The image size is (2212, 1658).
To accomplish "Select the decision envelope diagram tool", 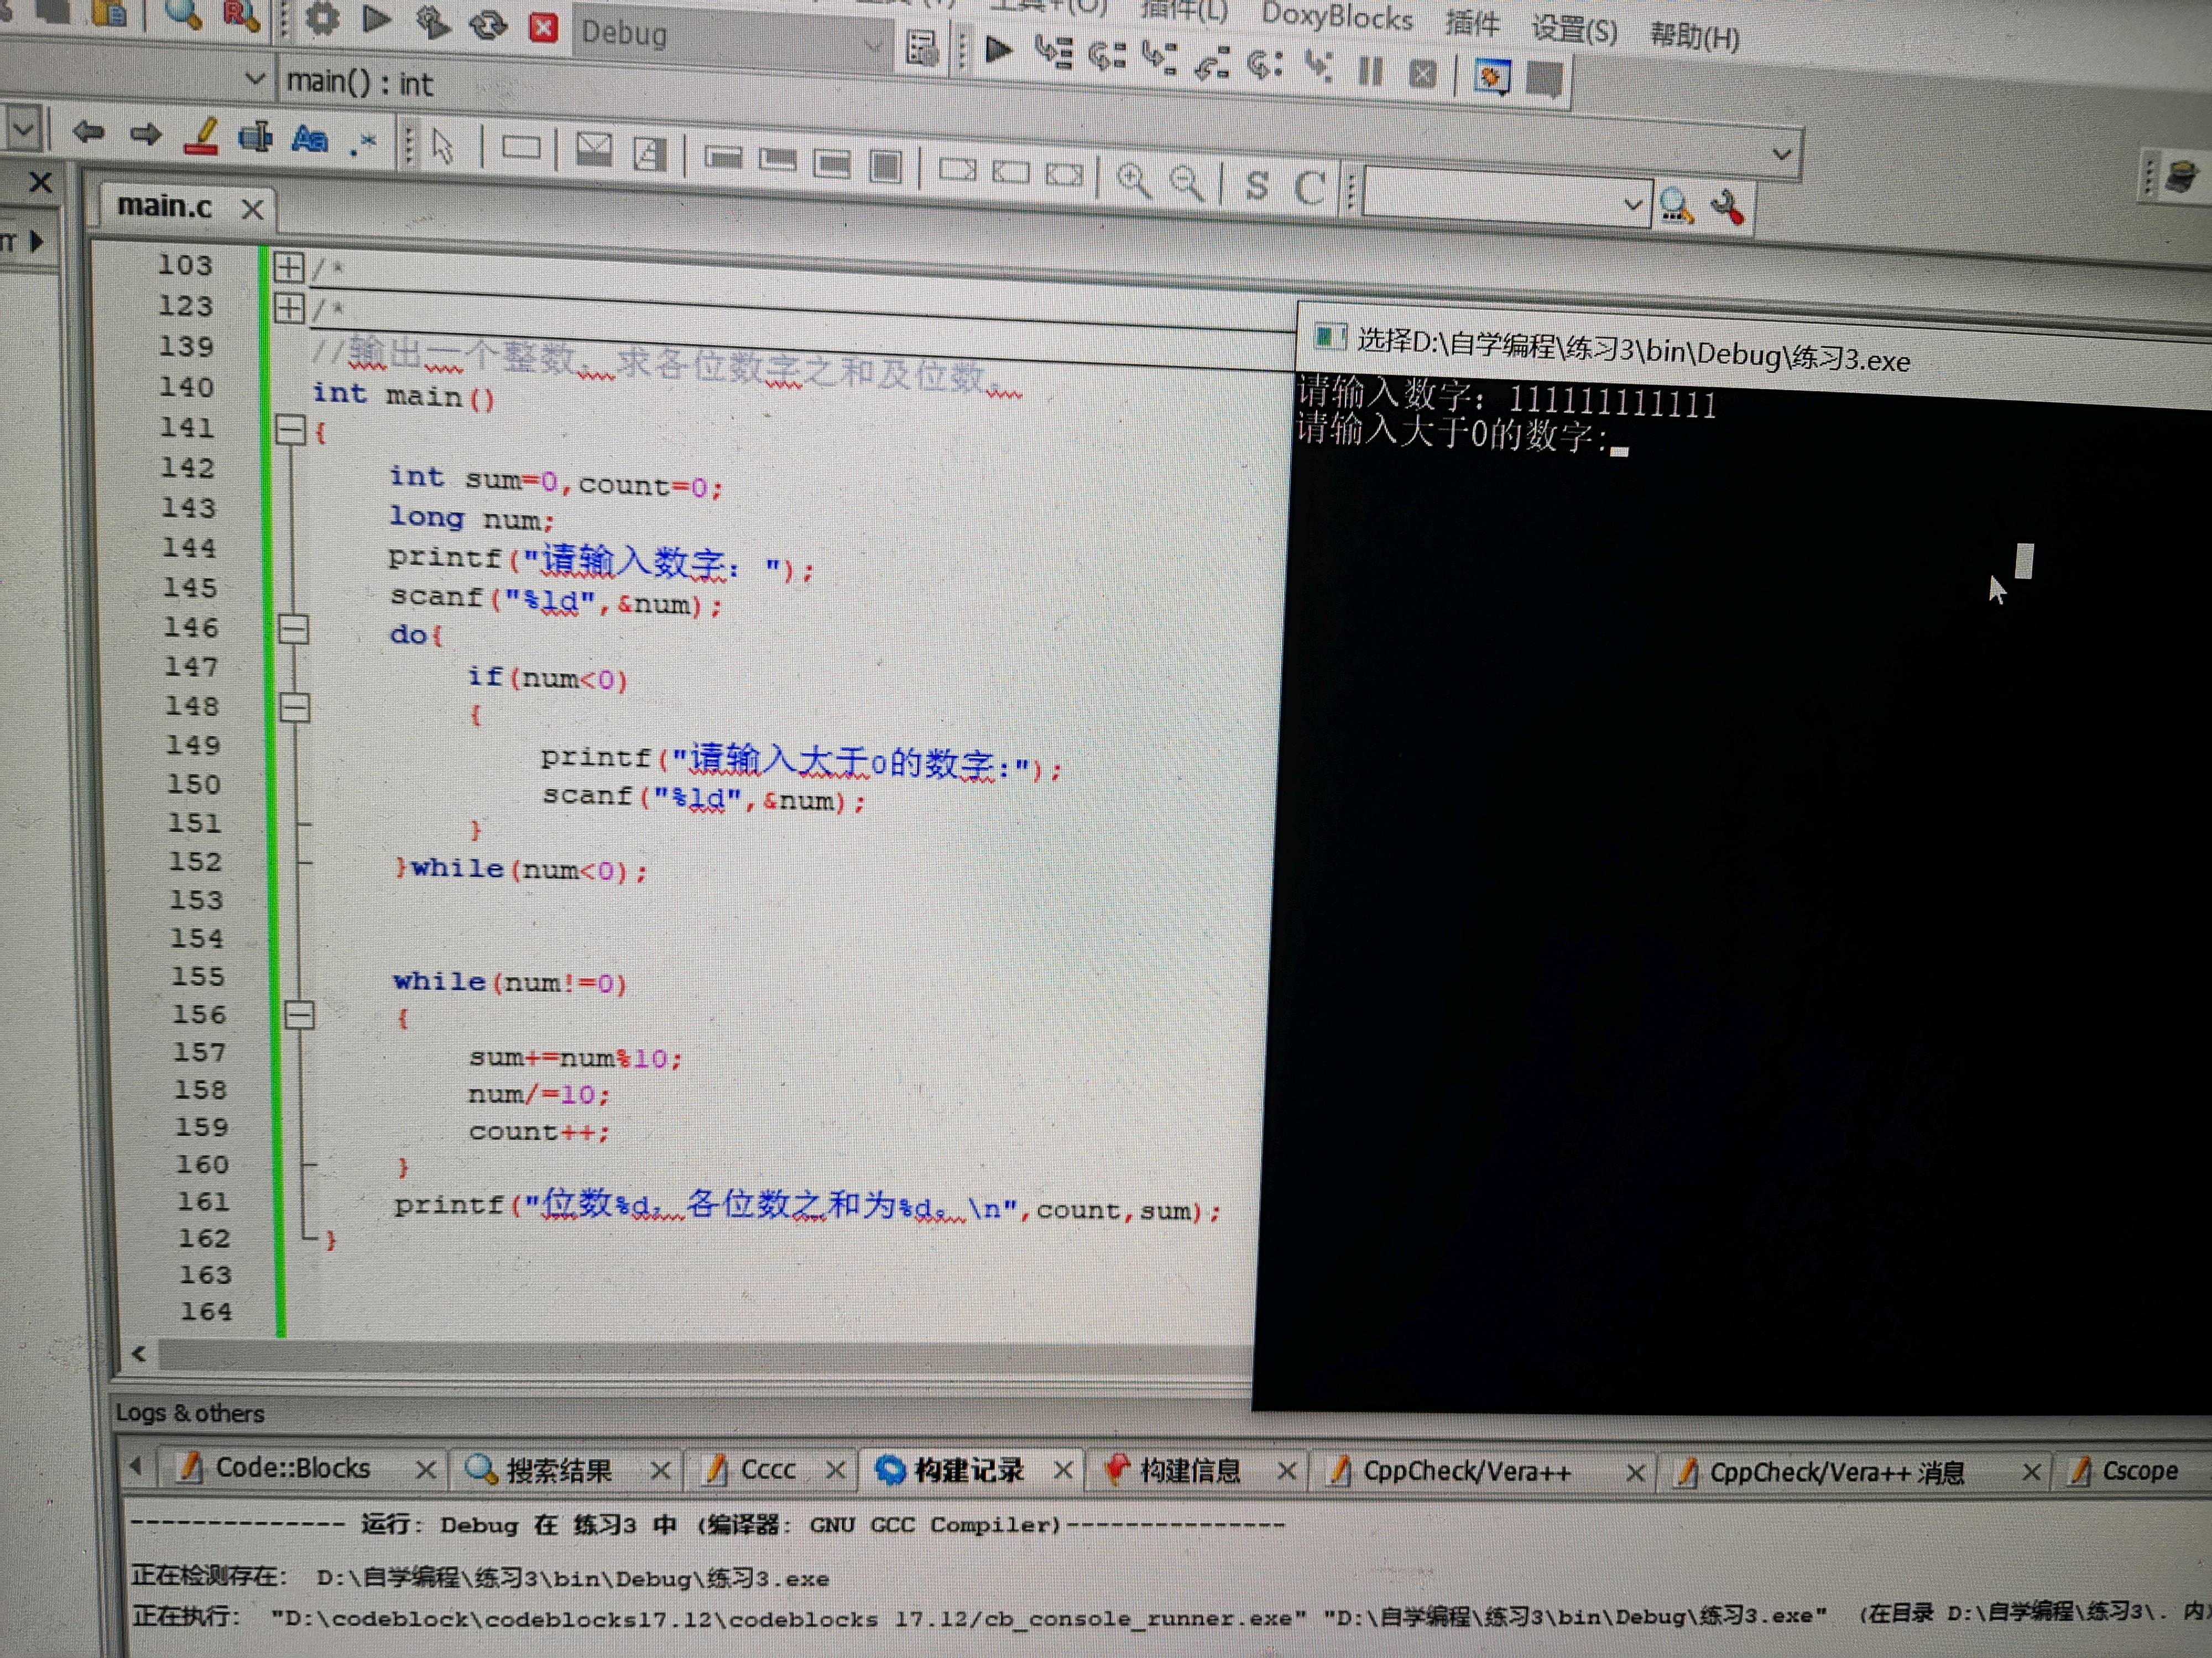I will click(594, 151).
